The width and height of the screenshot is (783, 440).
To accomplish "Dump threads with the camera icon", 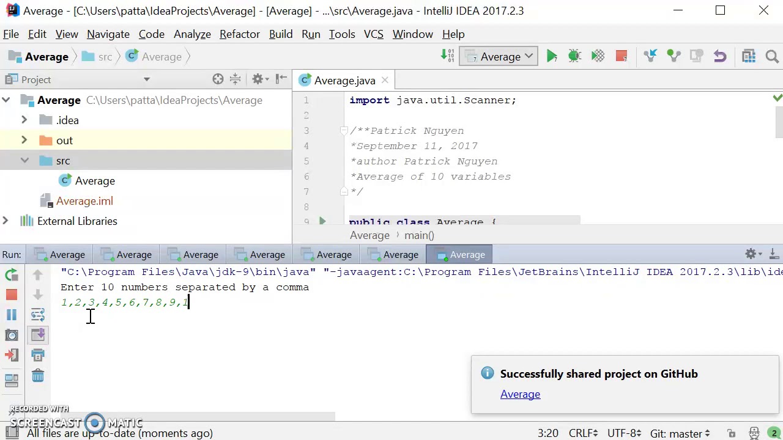I will coord(12,335).
